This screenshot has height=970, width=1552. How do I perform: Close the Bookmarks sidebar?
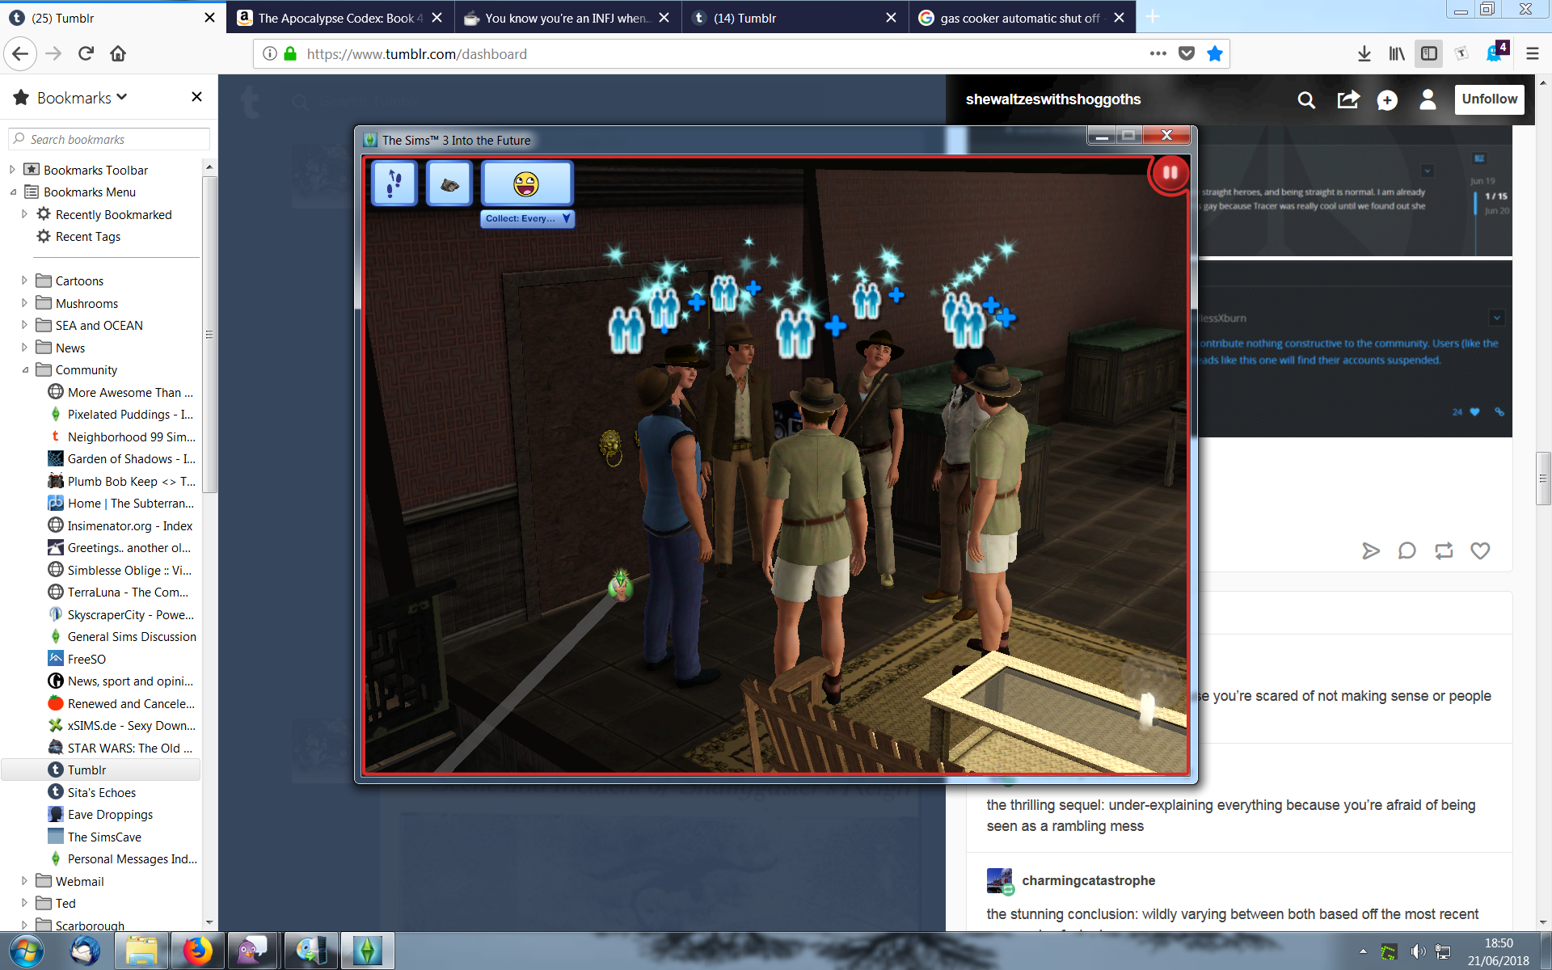196,97
